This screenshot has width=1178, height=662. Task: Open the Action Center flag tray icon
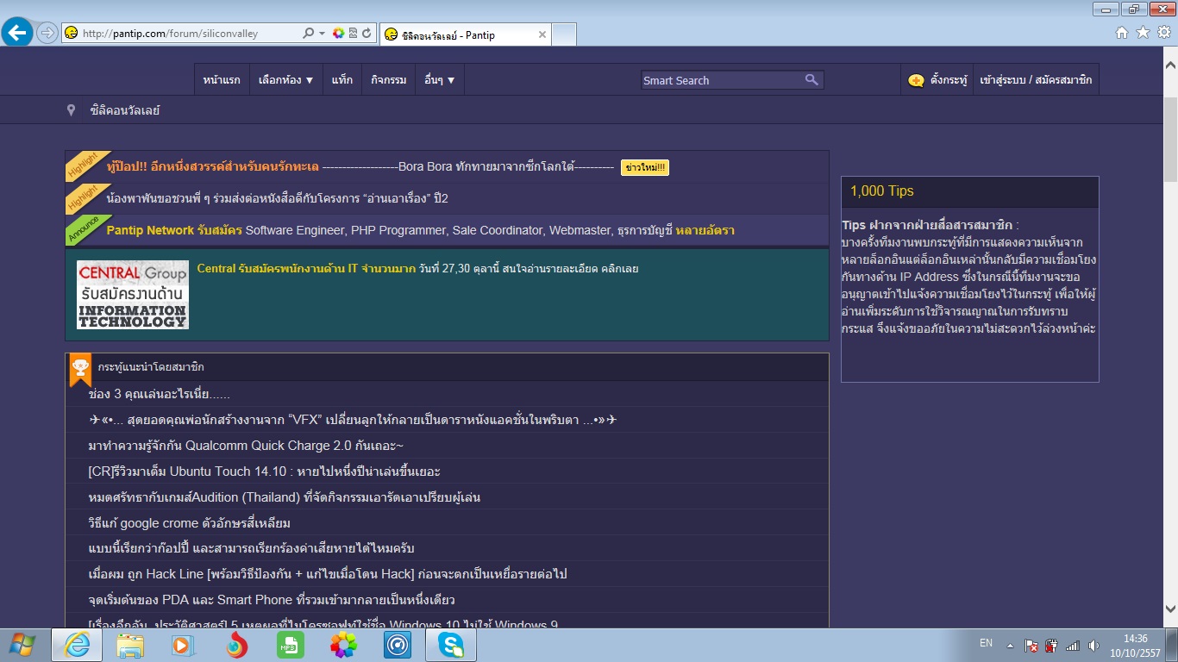click(1031, 645)
